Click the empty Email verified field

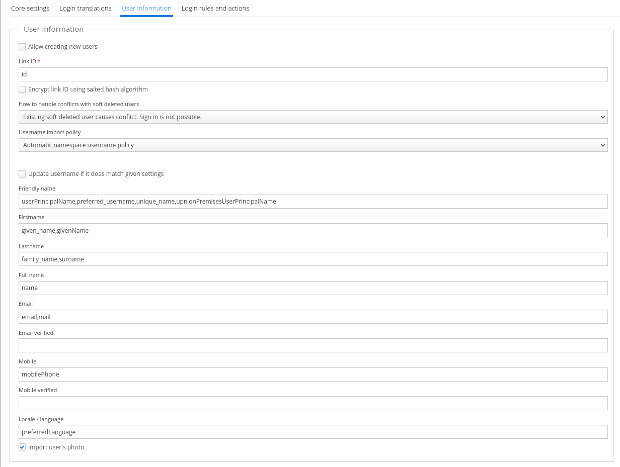[x=313, y=346]
